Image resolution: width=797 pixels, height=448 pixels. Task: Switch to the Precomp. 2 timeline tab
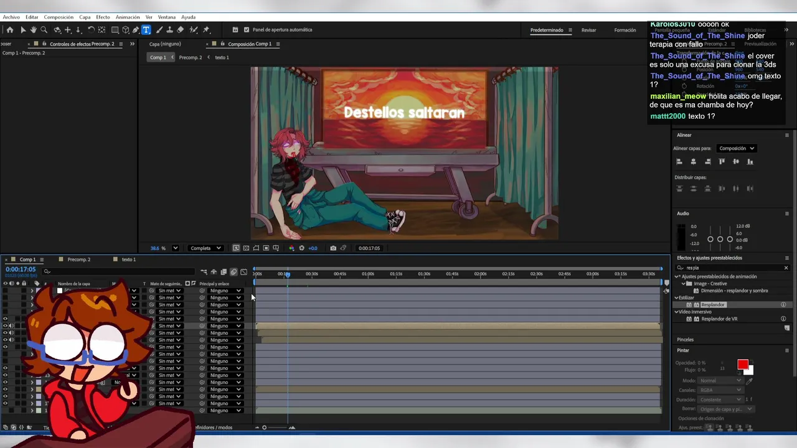pos(79,259)
